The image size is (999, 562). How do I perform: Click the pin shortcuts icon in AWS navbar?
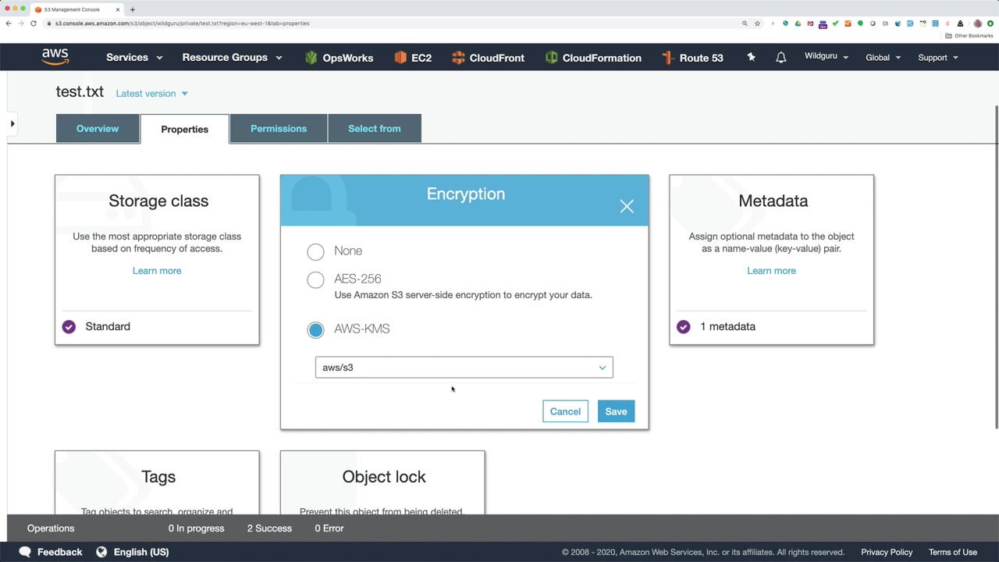point(751,57)
